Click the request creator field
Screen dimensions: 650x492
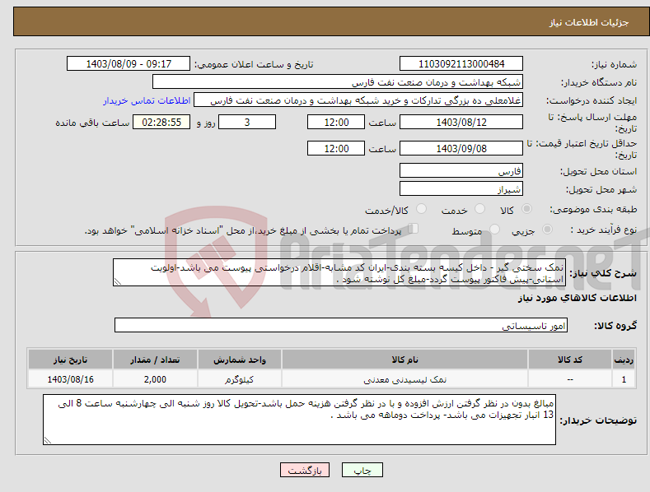click(x=358, y=100)
